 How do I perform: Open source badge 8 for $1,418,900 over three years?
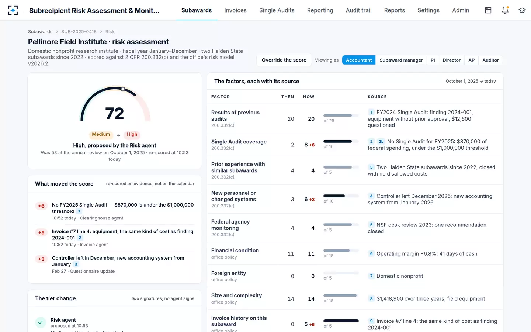[371, 298]
